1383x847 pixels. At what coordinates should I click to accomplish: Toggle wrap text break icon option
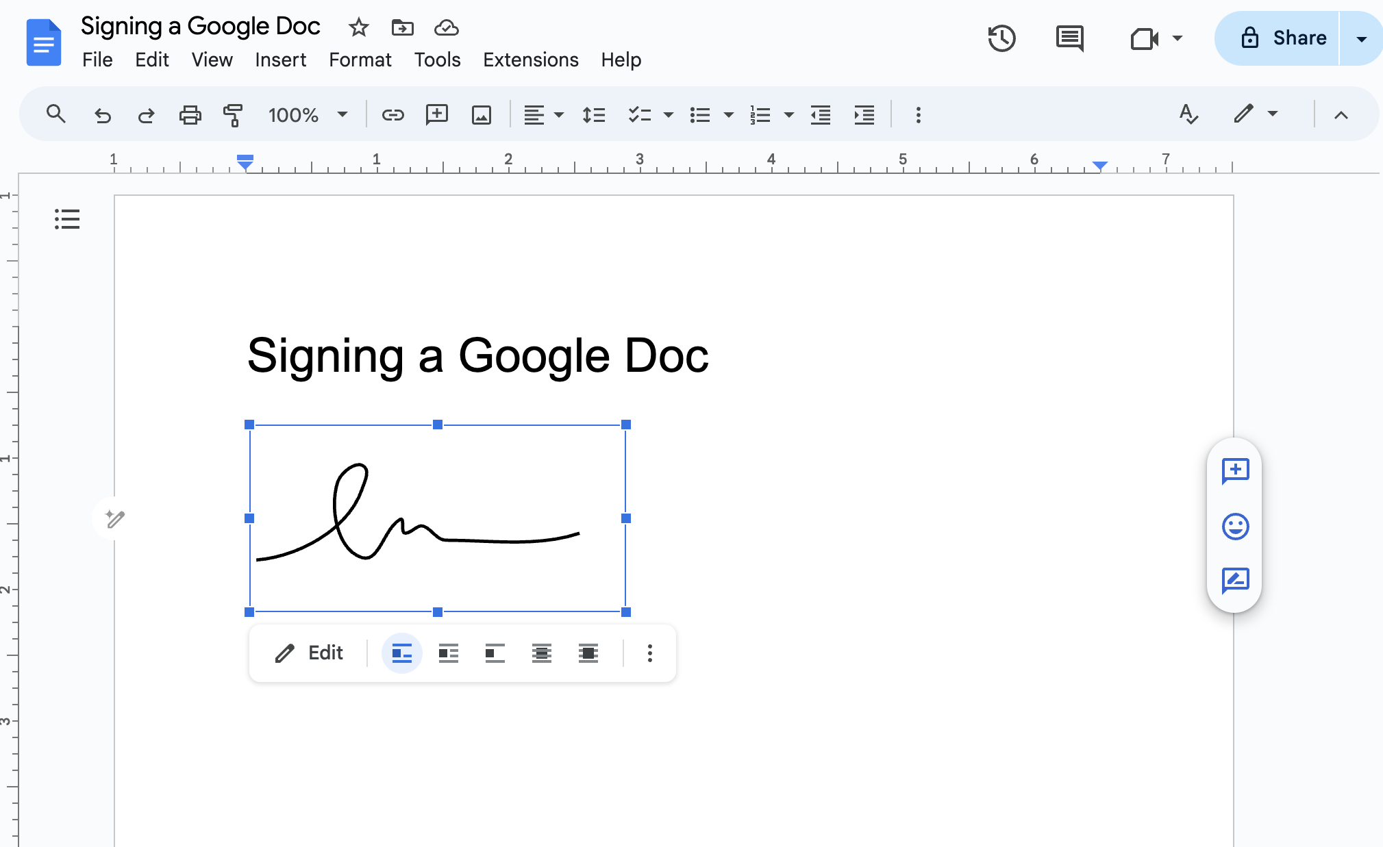(494, 653)
